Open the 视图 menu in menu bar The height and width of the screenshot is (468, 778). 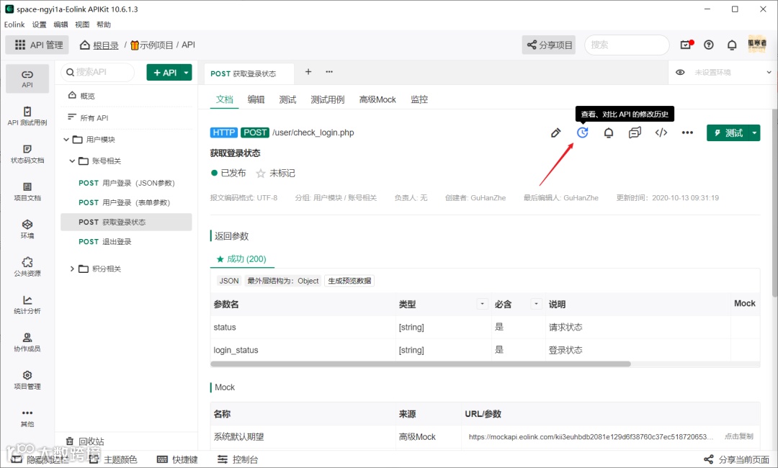(82, 24)
